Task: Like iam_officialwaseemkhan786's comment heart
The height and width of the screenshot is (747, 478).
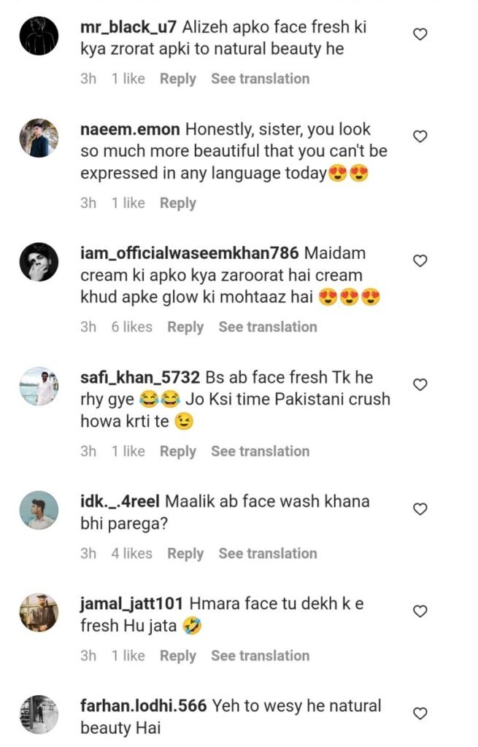Action: (x=420, y=260)
